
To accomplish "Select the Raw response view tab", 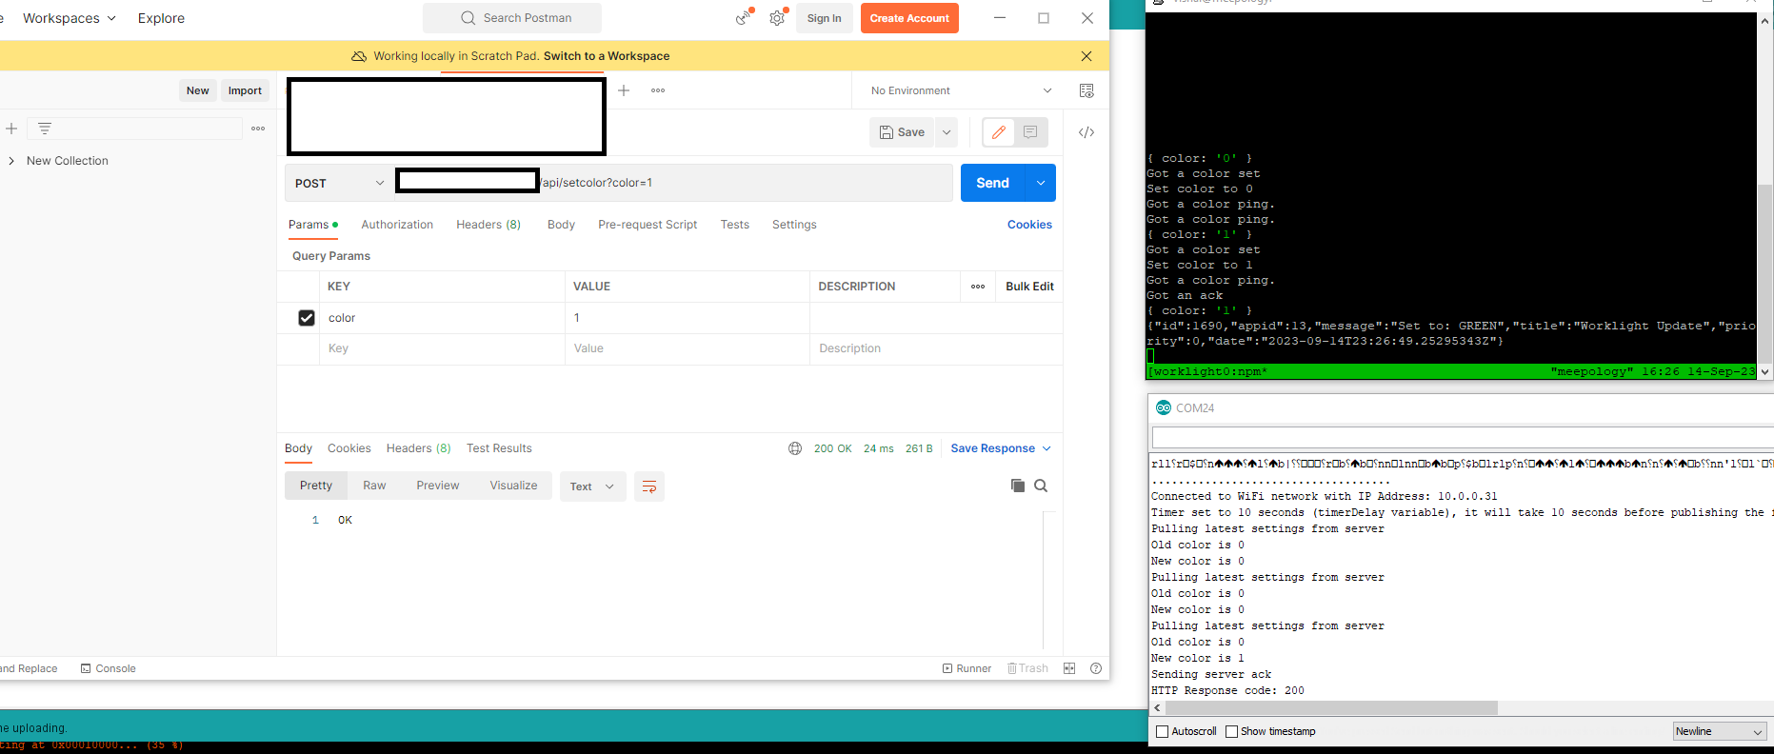I will point(374,486).
